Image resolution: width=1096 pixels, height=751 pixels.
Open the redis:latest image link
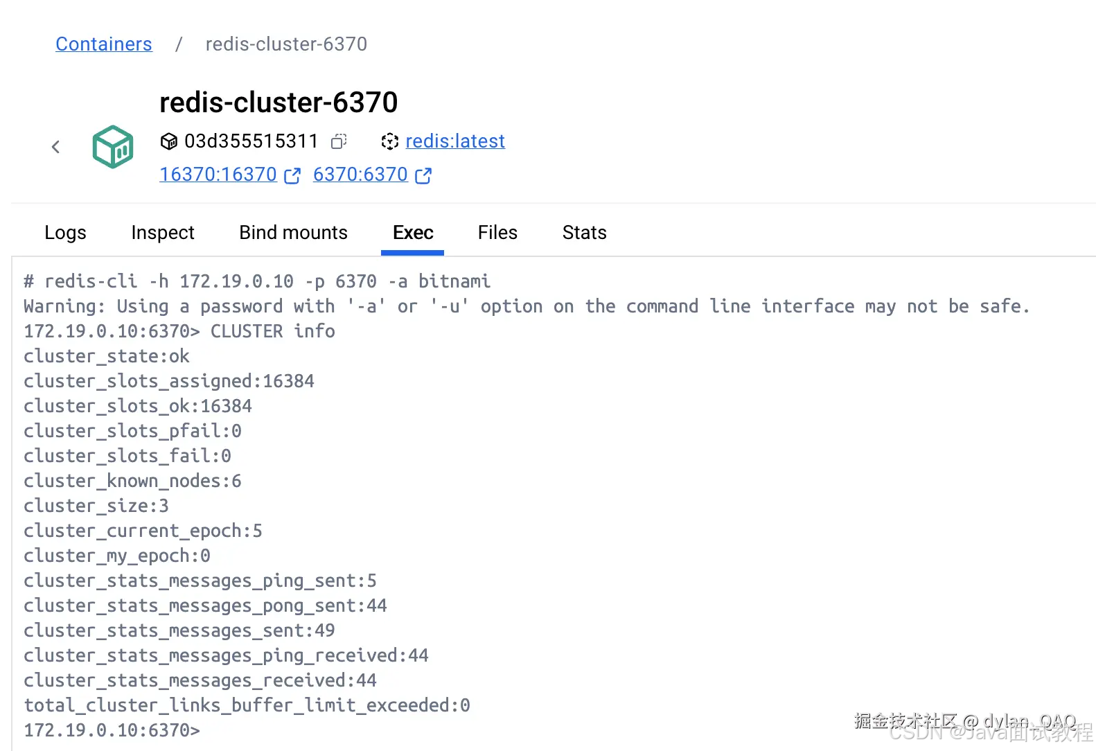tap(455, 141)
